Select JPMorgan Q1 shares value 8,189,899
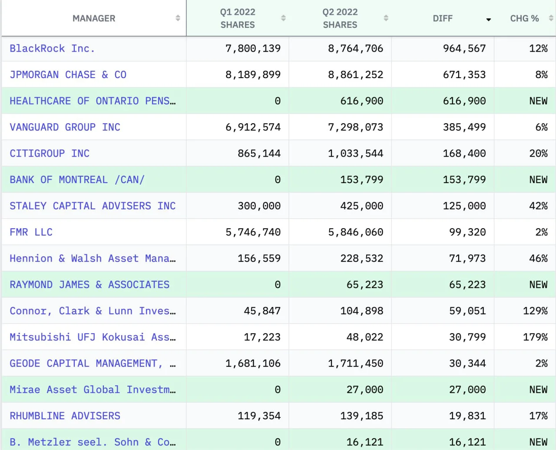 pos(253,75)
